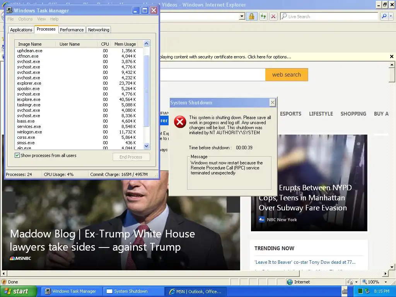Screen dimensions: 396x297
Task: Click the 100% zoom level button
Action: 371,282
